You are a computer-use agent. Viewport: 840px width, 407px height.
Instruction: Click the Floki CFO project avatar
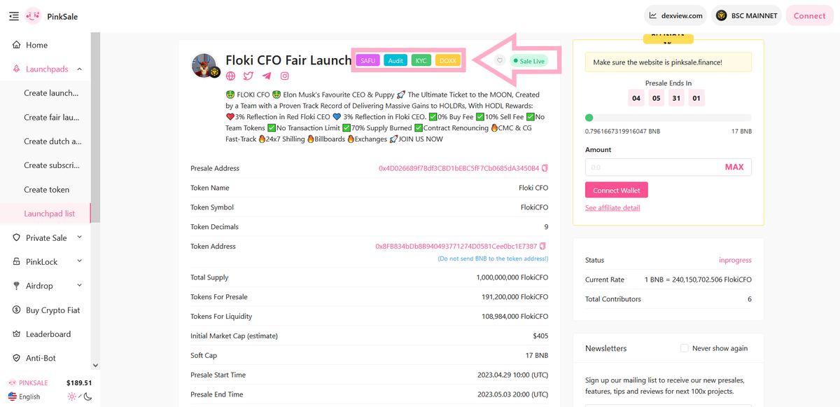coord(206,66)
